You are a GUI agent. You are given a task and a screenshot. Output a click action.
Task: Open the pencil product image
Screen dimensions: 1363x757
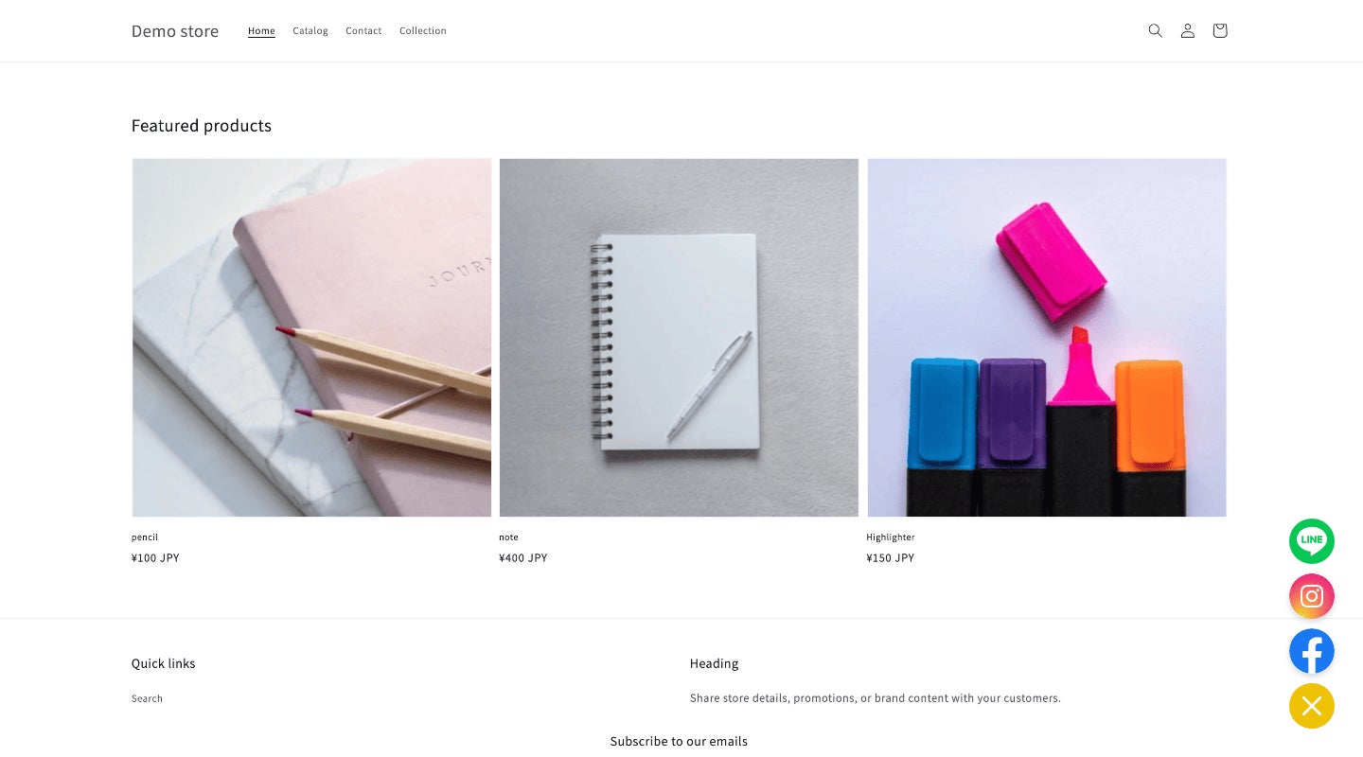pyautogui.click(x=311, y=338)
